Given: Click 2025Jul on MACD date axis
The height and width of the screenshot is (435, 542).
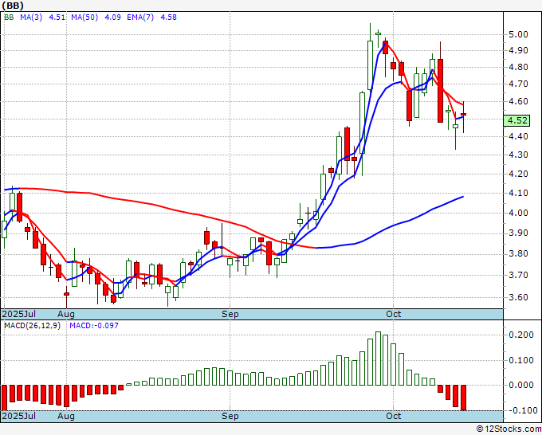Looking at the screenshot, I should pyautogui.click(x=18, y=416).
